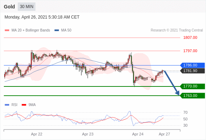Click the MA 20 + Bollinger Bands swatch

[7, 30]
